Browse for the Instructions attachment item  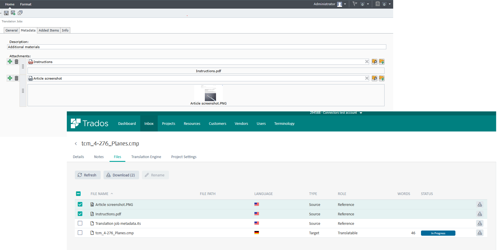click(x=374, y=62)
